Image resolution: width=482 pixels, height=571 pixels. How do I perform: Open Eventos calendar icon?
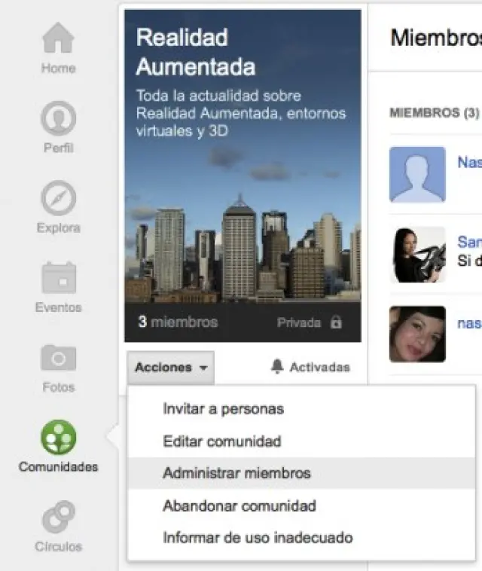[58, 278]
